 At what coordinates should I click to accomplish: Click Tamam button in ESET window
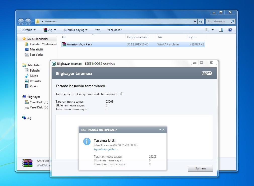[x=200, y=168]
